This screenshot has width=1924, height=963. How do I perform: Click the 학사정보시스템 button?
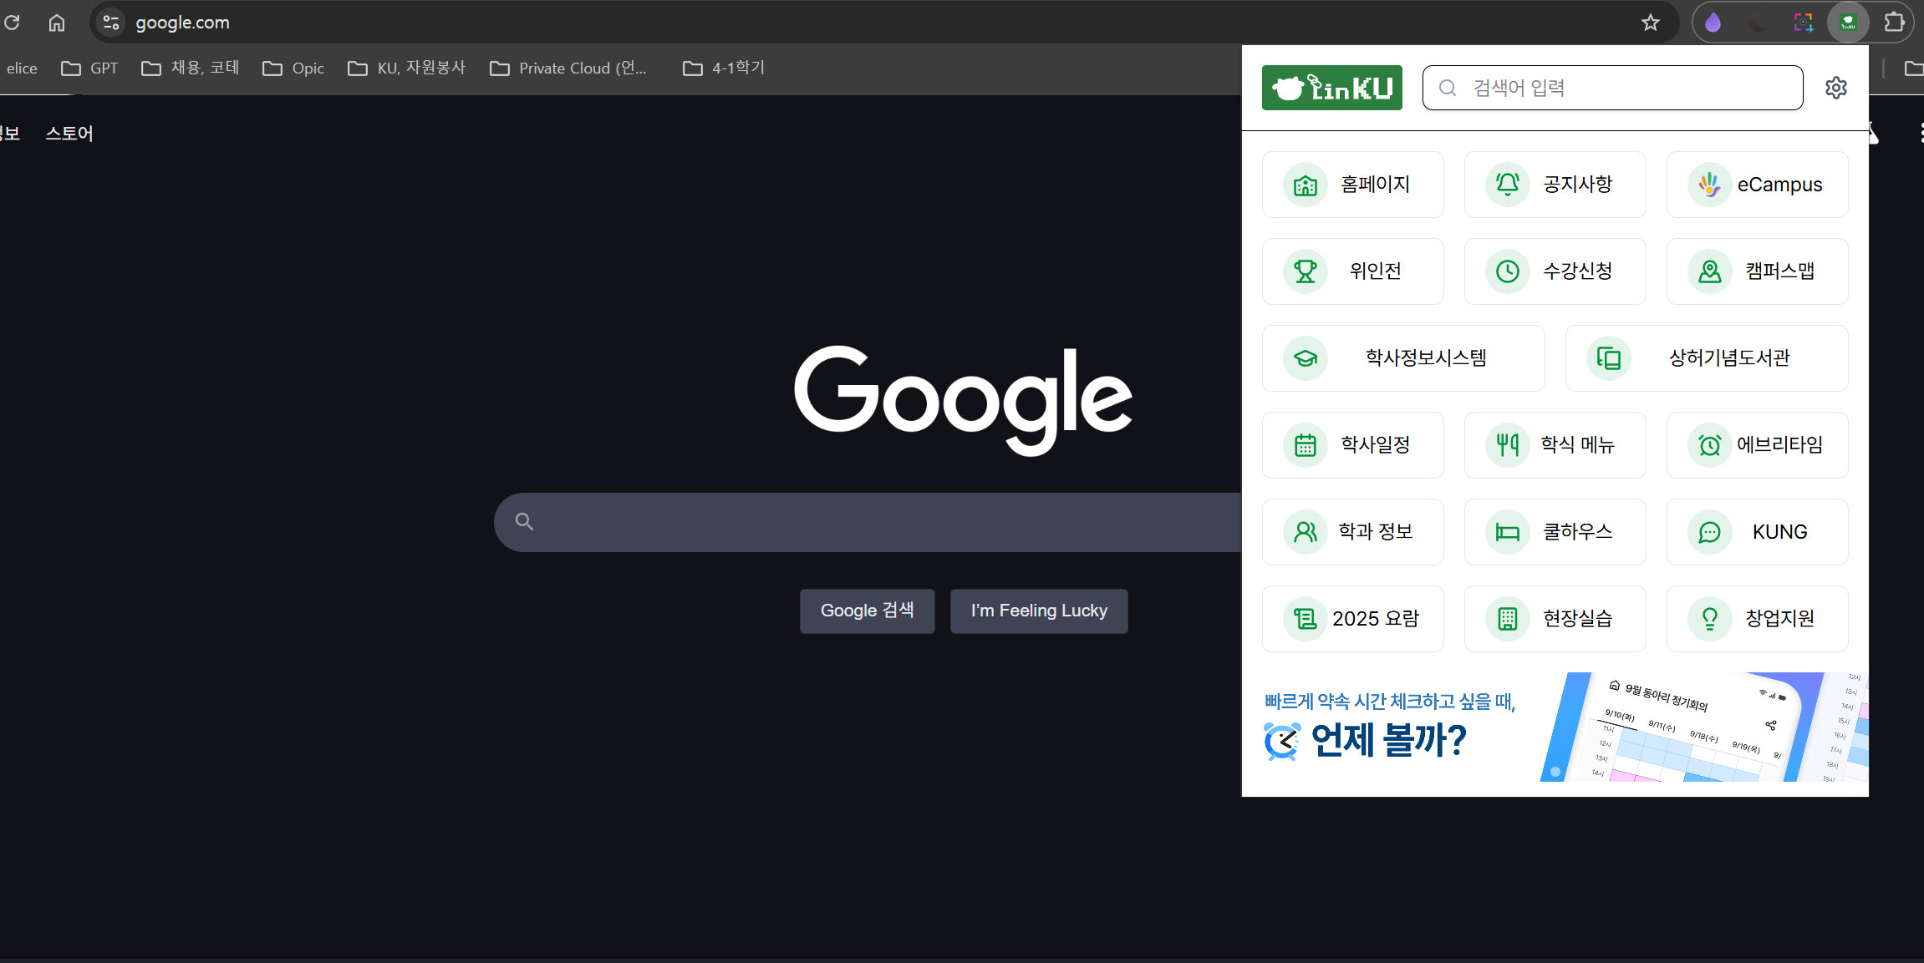pos(1402,358)
